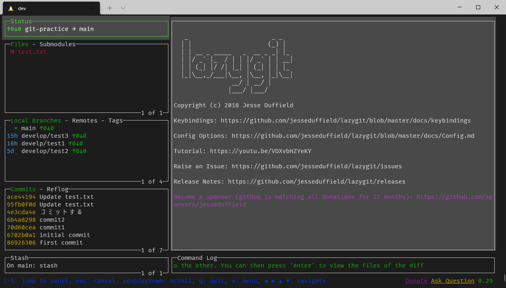
Task: Click the Tux penguin icon on the dev tab
Action: pyautogui.click(x=10, y=8)
